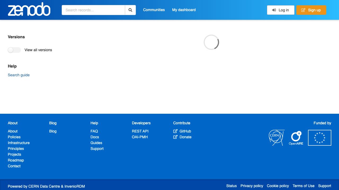
Task: Open the CERN logo link
Action: pos(276,138)
